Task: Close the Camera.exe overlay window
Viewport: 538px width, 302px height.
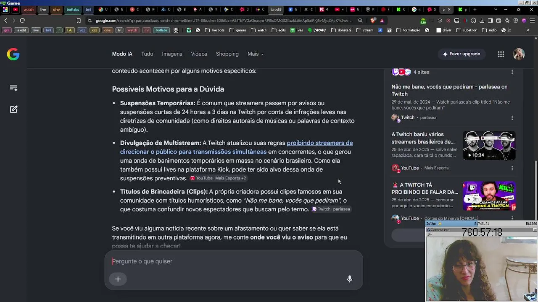Action: click(x=535, y=230)
